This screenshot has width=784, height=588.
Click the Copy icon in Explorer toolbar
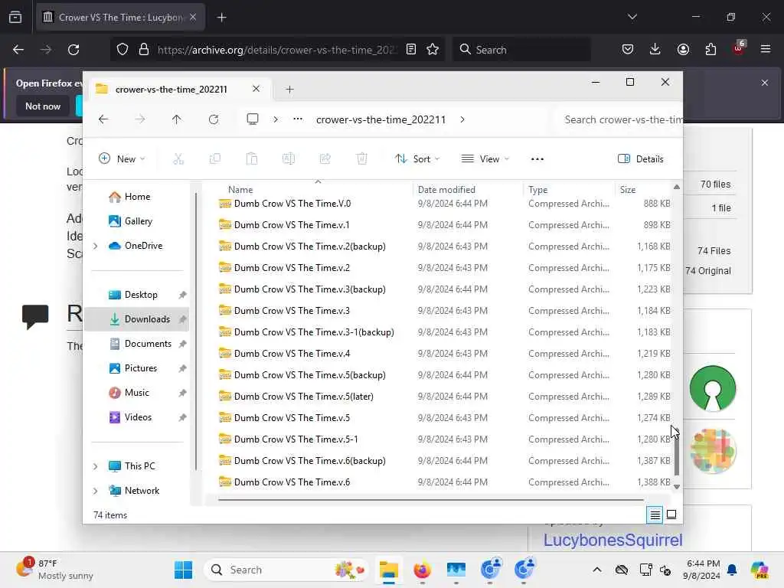click(215, 159)
